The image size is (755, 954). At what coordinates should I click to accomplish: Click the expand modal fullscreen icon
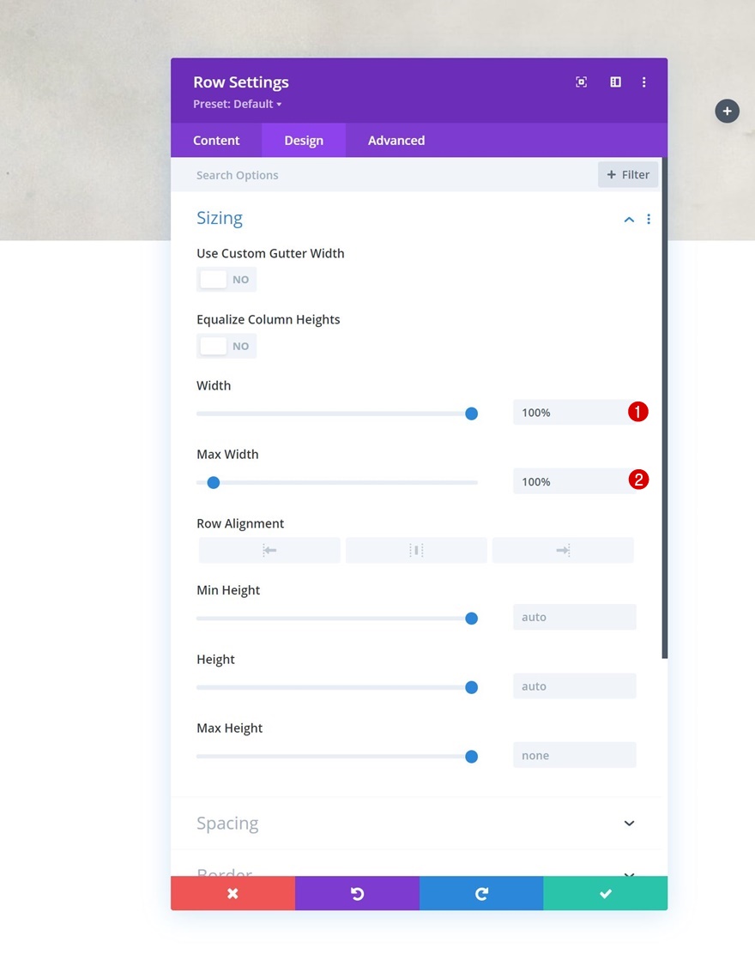[581, 82]
